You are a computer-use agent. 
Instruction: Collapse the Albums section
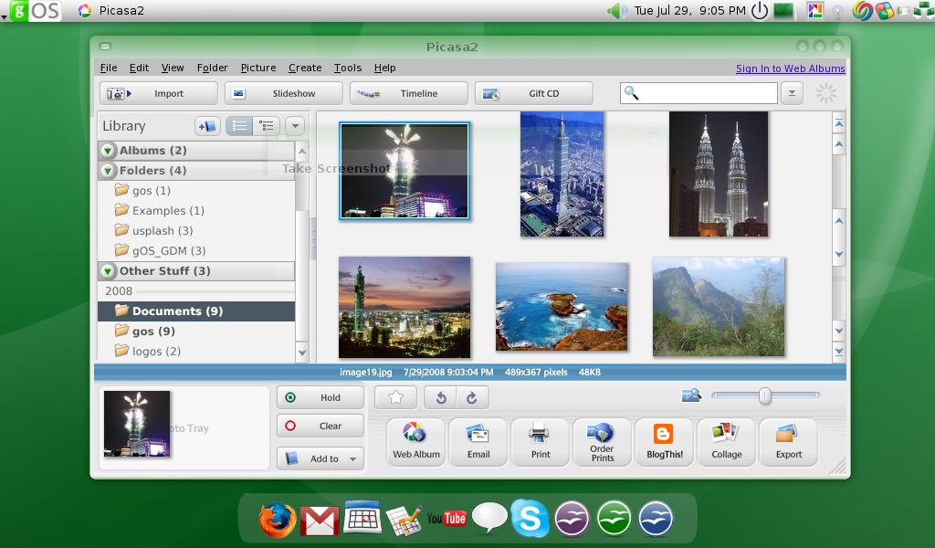click(108, 151)
